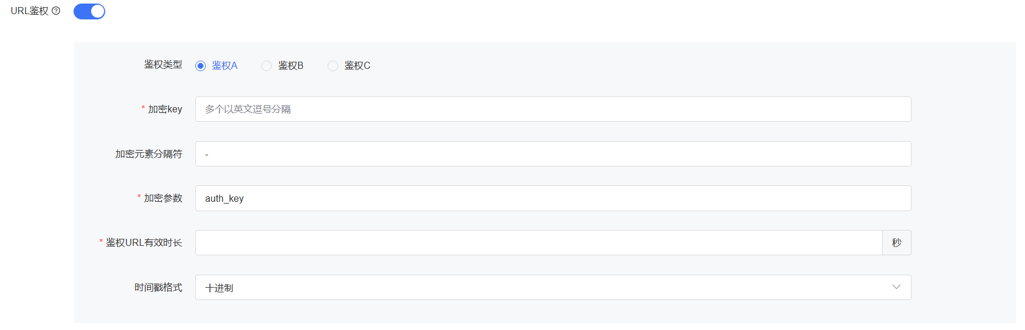The image size is (1025, 330).
Task: Focus the 鉴权URL有效时长 input box
Action: [x=538, y=243]
